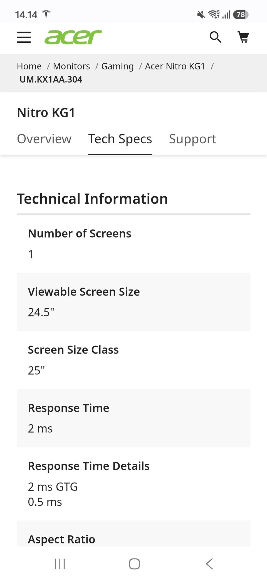Tap the battery indicator in status bar

click(241, 14)
